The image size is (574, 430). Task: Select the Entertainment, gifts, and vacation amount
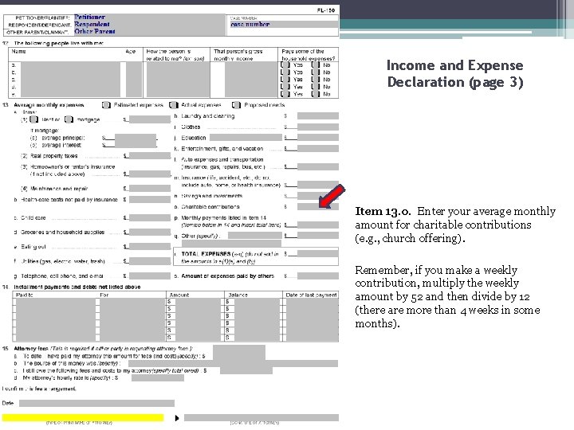tap(318, 148)
